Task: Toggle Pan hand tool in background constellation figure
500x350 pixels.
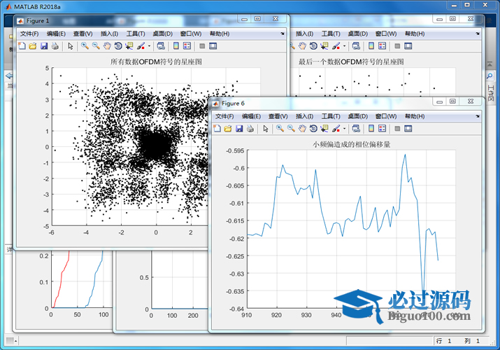Action: (302, 46)
